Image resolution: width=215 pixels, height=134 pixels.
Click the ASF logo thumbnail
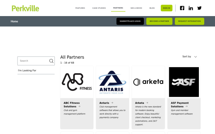(184, 82)
